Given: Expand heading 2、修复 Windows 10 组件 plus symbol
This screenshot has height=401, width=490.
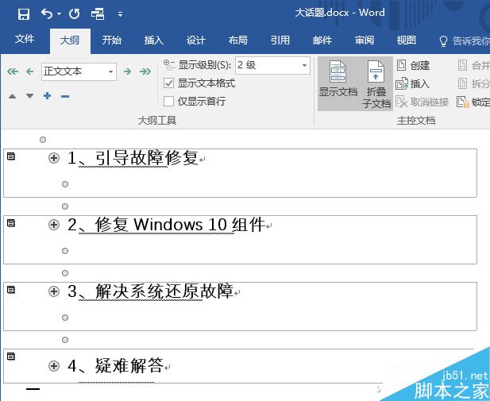Looking at the screenshot, I should tap(54, 225).
